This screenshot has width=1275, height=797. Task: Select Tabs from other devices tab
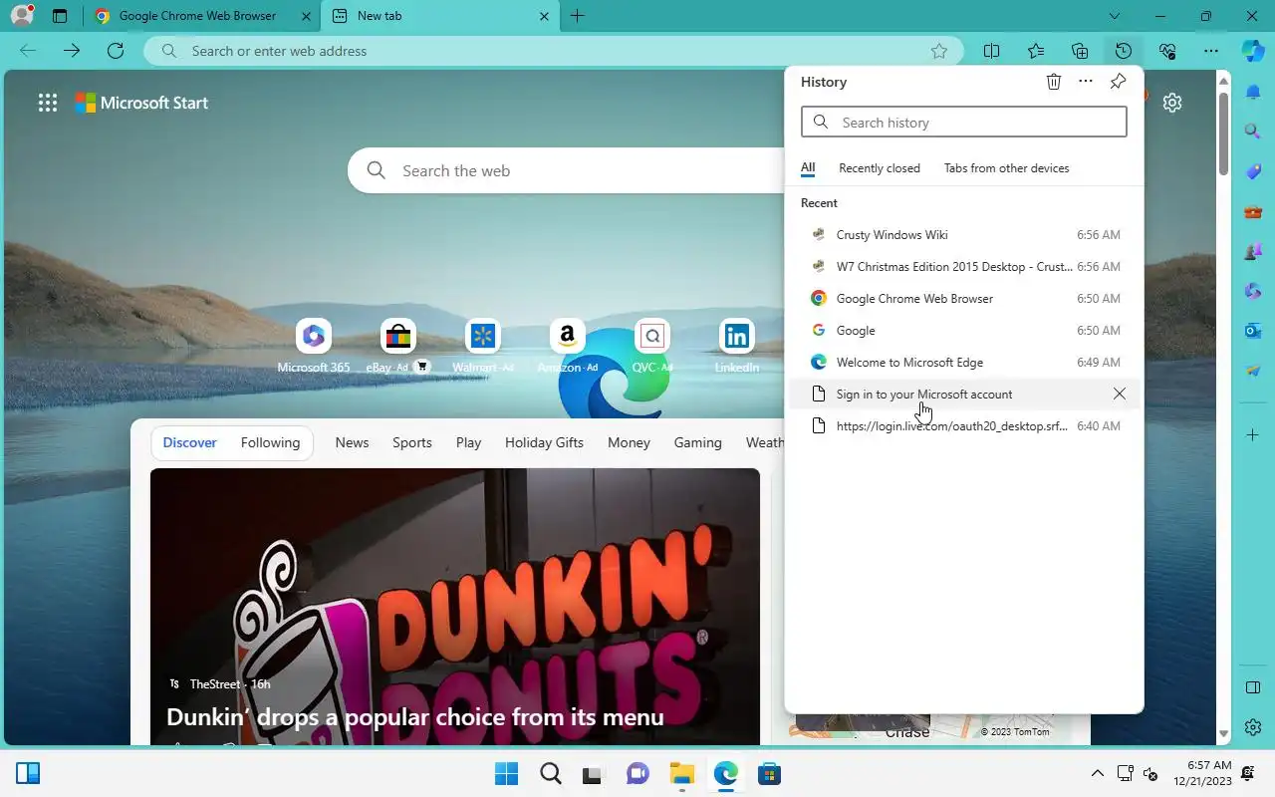(x=1006, y=168)
